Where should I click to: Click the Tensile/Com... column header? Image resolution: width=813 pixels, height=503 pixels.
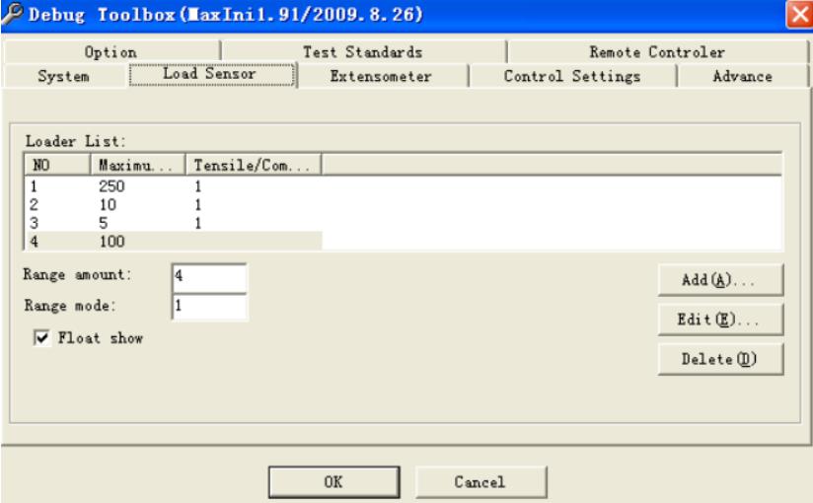(x=253, y=165)
